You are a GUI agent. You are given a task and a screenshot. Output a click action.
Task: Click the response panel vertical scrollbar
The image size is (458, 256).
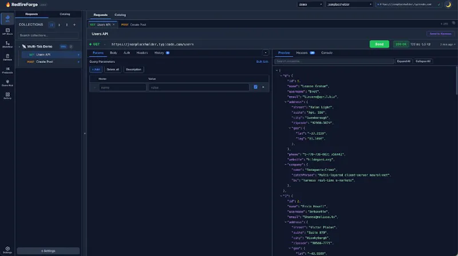pyautogui.click(x=456, y=80)
